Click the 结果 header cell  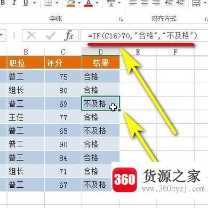pos(101,63)
